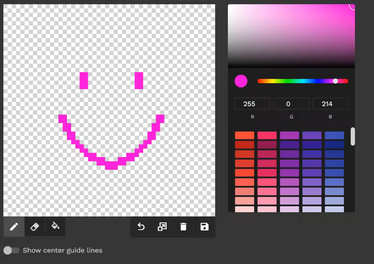Click the green G value input field
Image resolution: width=374 pixels, height=264 pixels.
[x=291, y=104]
